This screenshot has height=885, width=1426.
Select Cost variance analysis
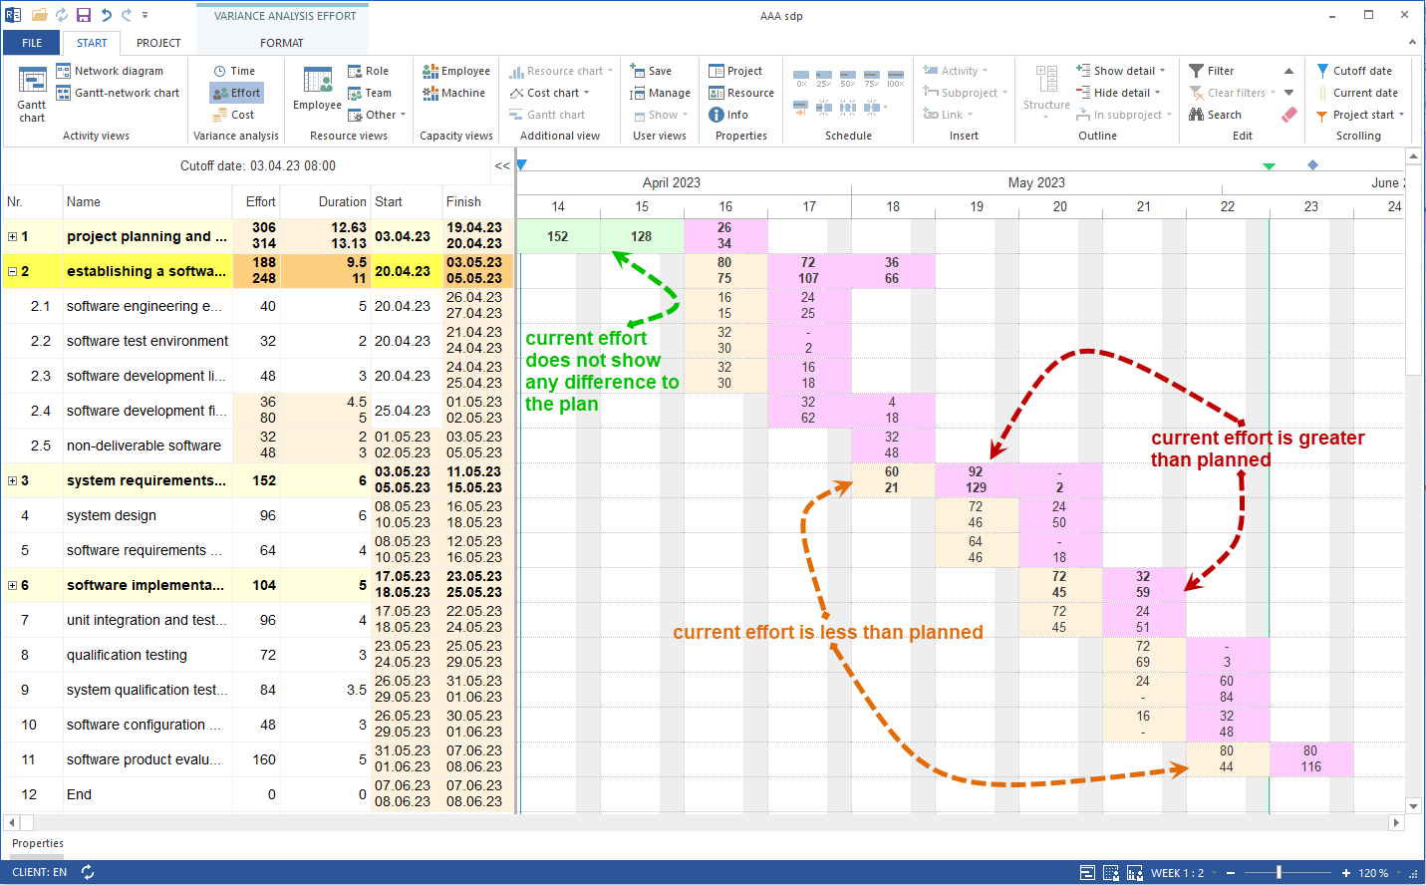(233, 115)
